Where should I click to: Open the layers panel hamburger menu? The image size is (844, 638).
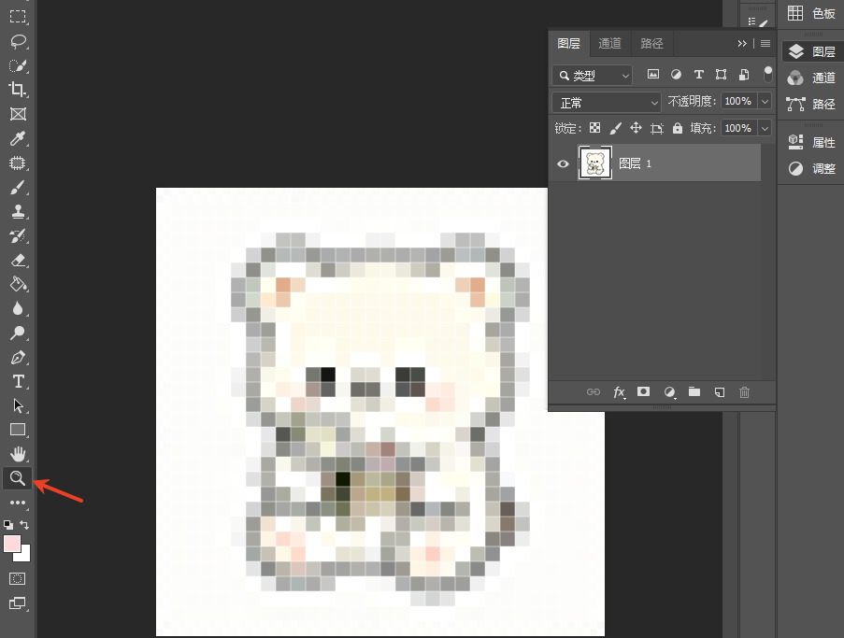coord(765,44)
